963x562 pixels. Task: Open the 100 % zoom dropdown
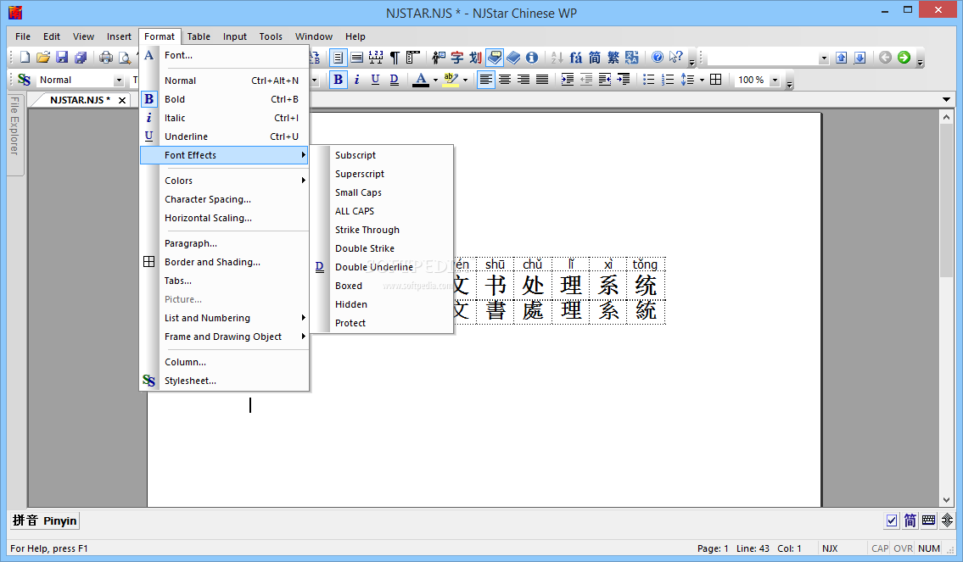pos(775,81)
